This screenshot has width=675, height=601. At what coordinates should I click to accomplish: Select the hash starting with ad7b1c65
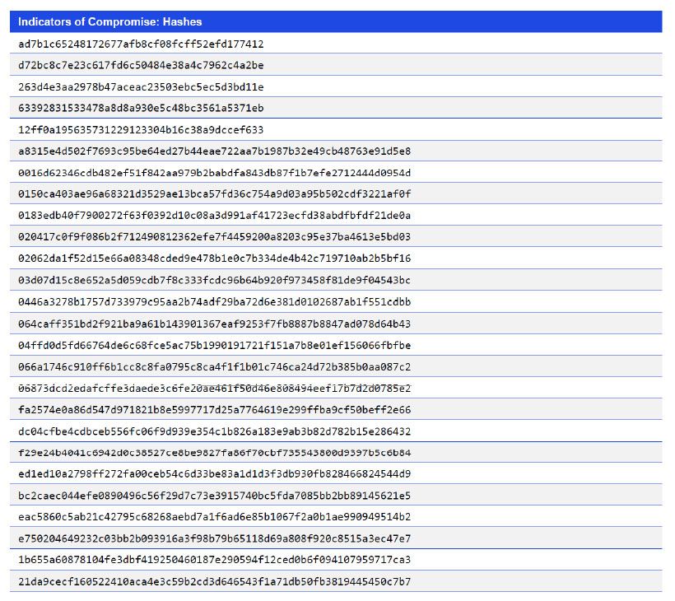[141, 44]
